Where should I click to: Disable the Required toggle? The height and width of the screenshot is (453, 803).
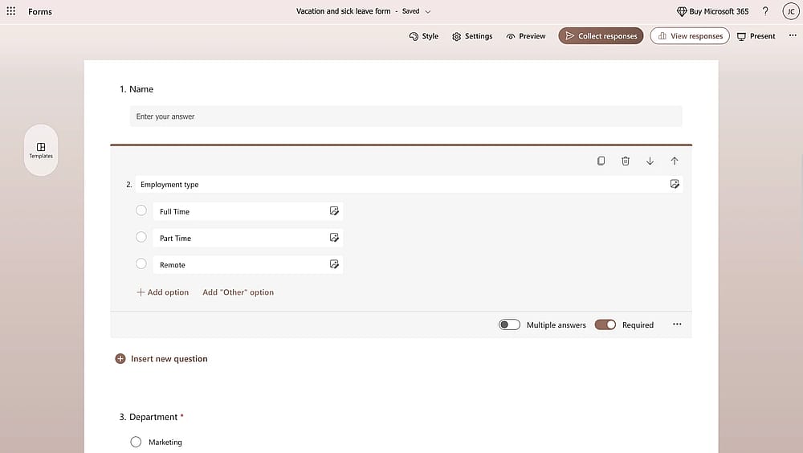pyautogui.click(x=605, y=324)
